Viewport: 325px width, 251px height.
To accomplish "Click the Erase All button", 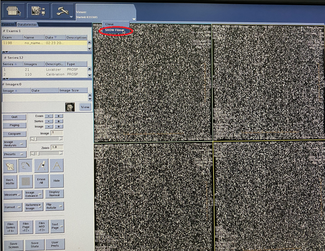I will pyautogui.click(x=41, y=181).
